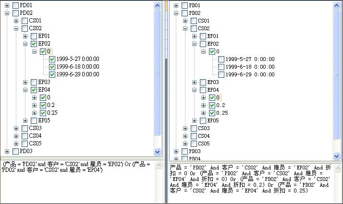Select '1999-5-27 0:00:00' in right tree
The image size is (343, 204).
[250, 59]
